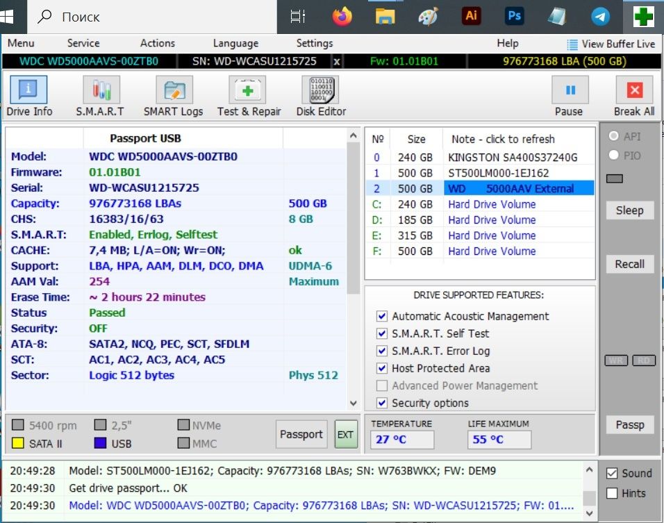Launch Photoshop from the taskbar
The width and height of the screenshot is (664, 523).
click(x=514, y=16)
